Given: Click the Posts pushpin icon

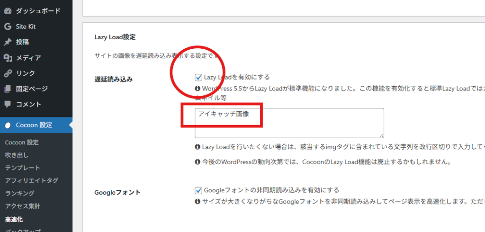Looking at the screenshot, I should click(8, 42).
